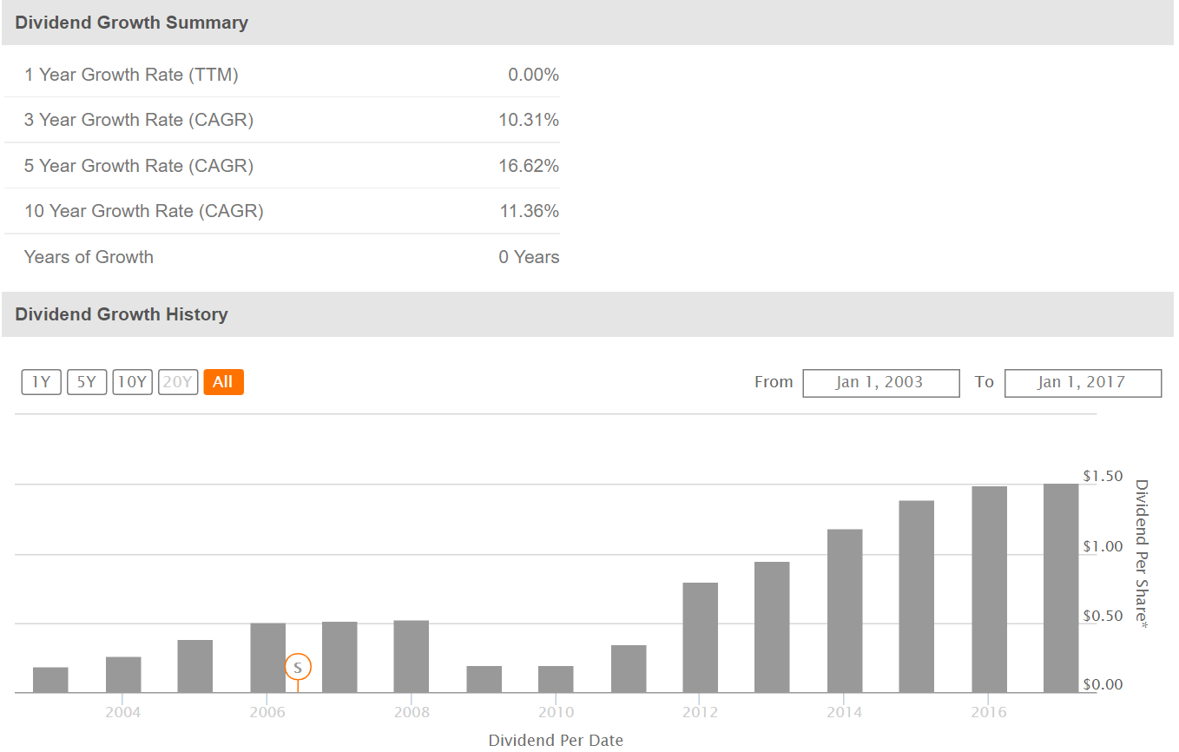Image resolution: width=1179 pixels, height=752 pixels.
Task: Select the 20Y range button
Action: (178, 382)
